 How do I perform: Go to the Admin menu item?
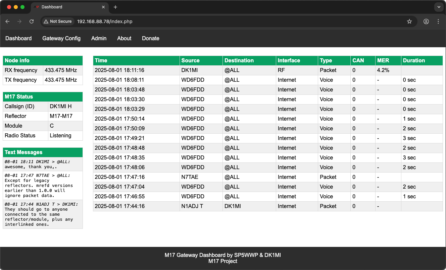pos(99,39)
